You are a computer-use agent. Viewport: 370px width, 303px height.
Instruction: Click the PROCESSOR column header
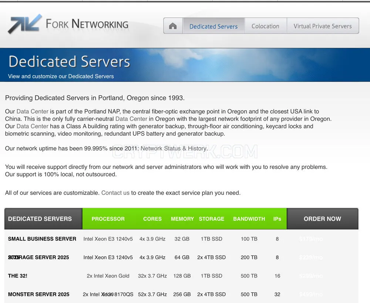[x=108, y=219]
